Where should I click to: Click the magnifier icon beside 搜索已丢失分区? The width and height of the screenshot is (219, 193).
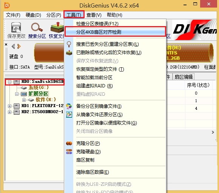point(69,44)
